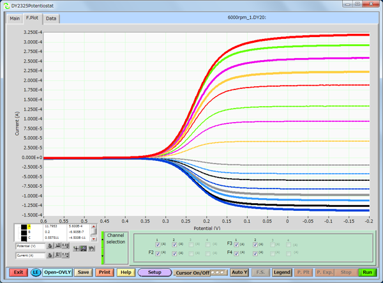
Task: Click the Channel selection label panel
Action: 116,248
